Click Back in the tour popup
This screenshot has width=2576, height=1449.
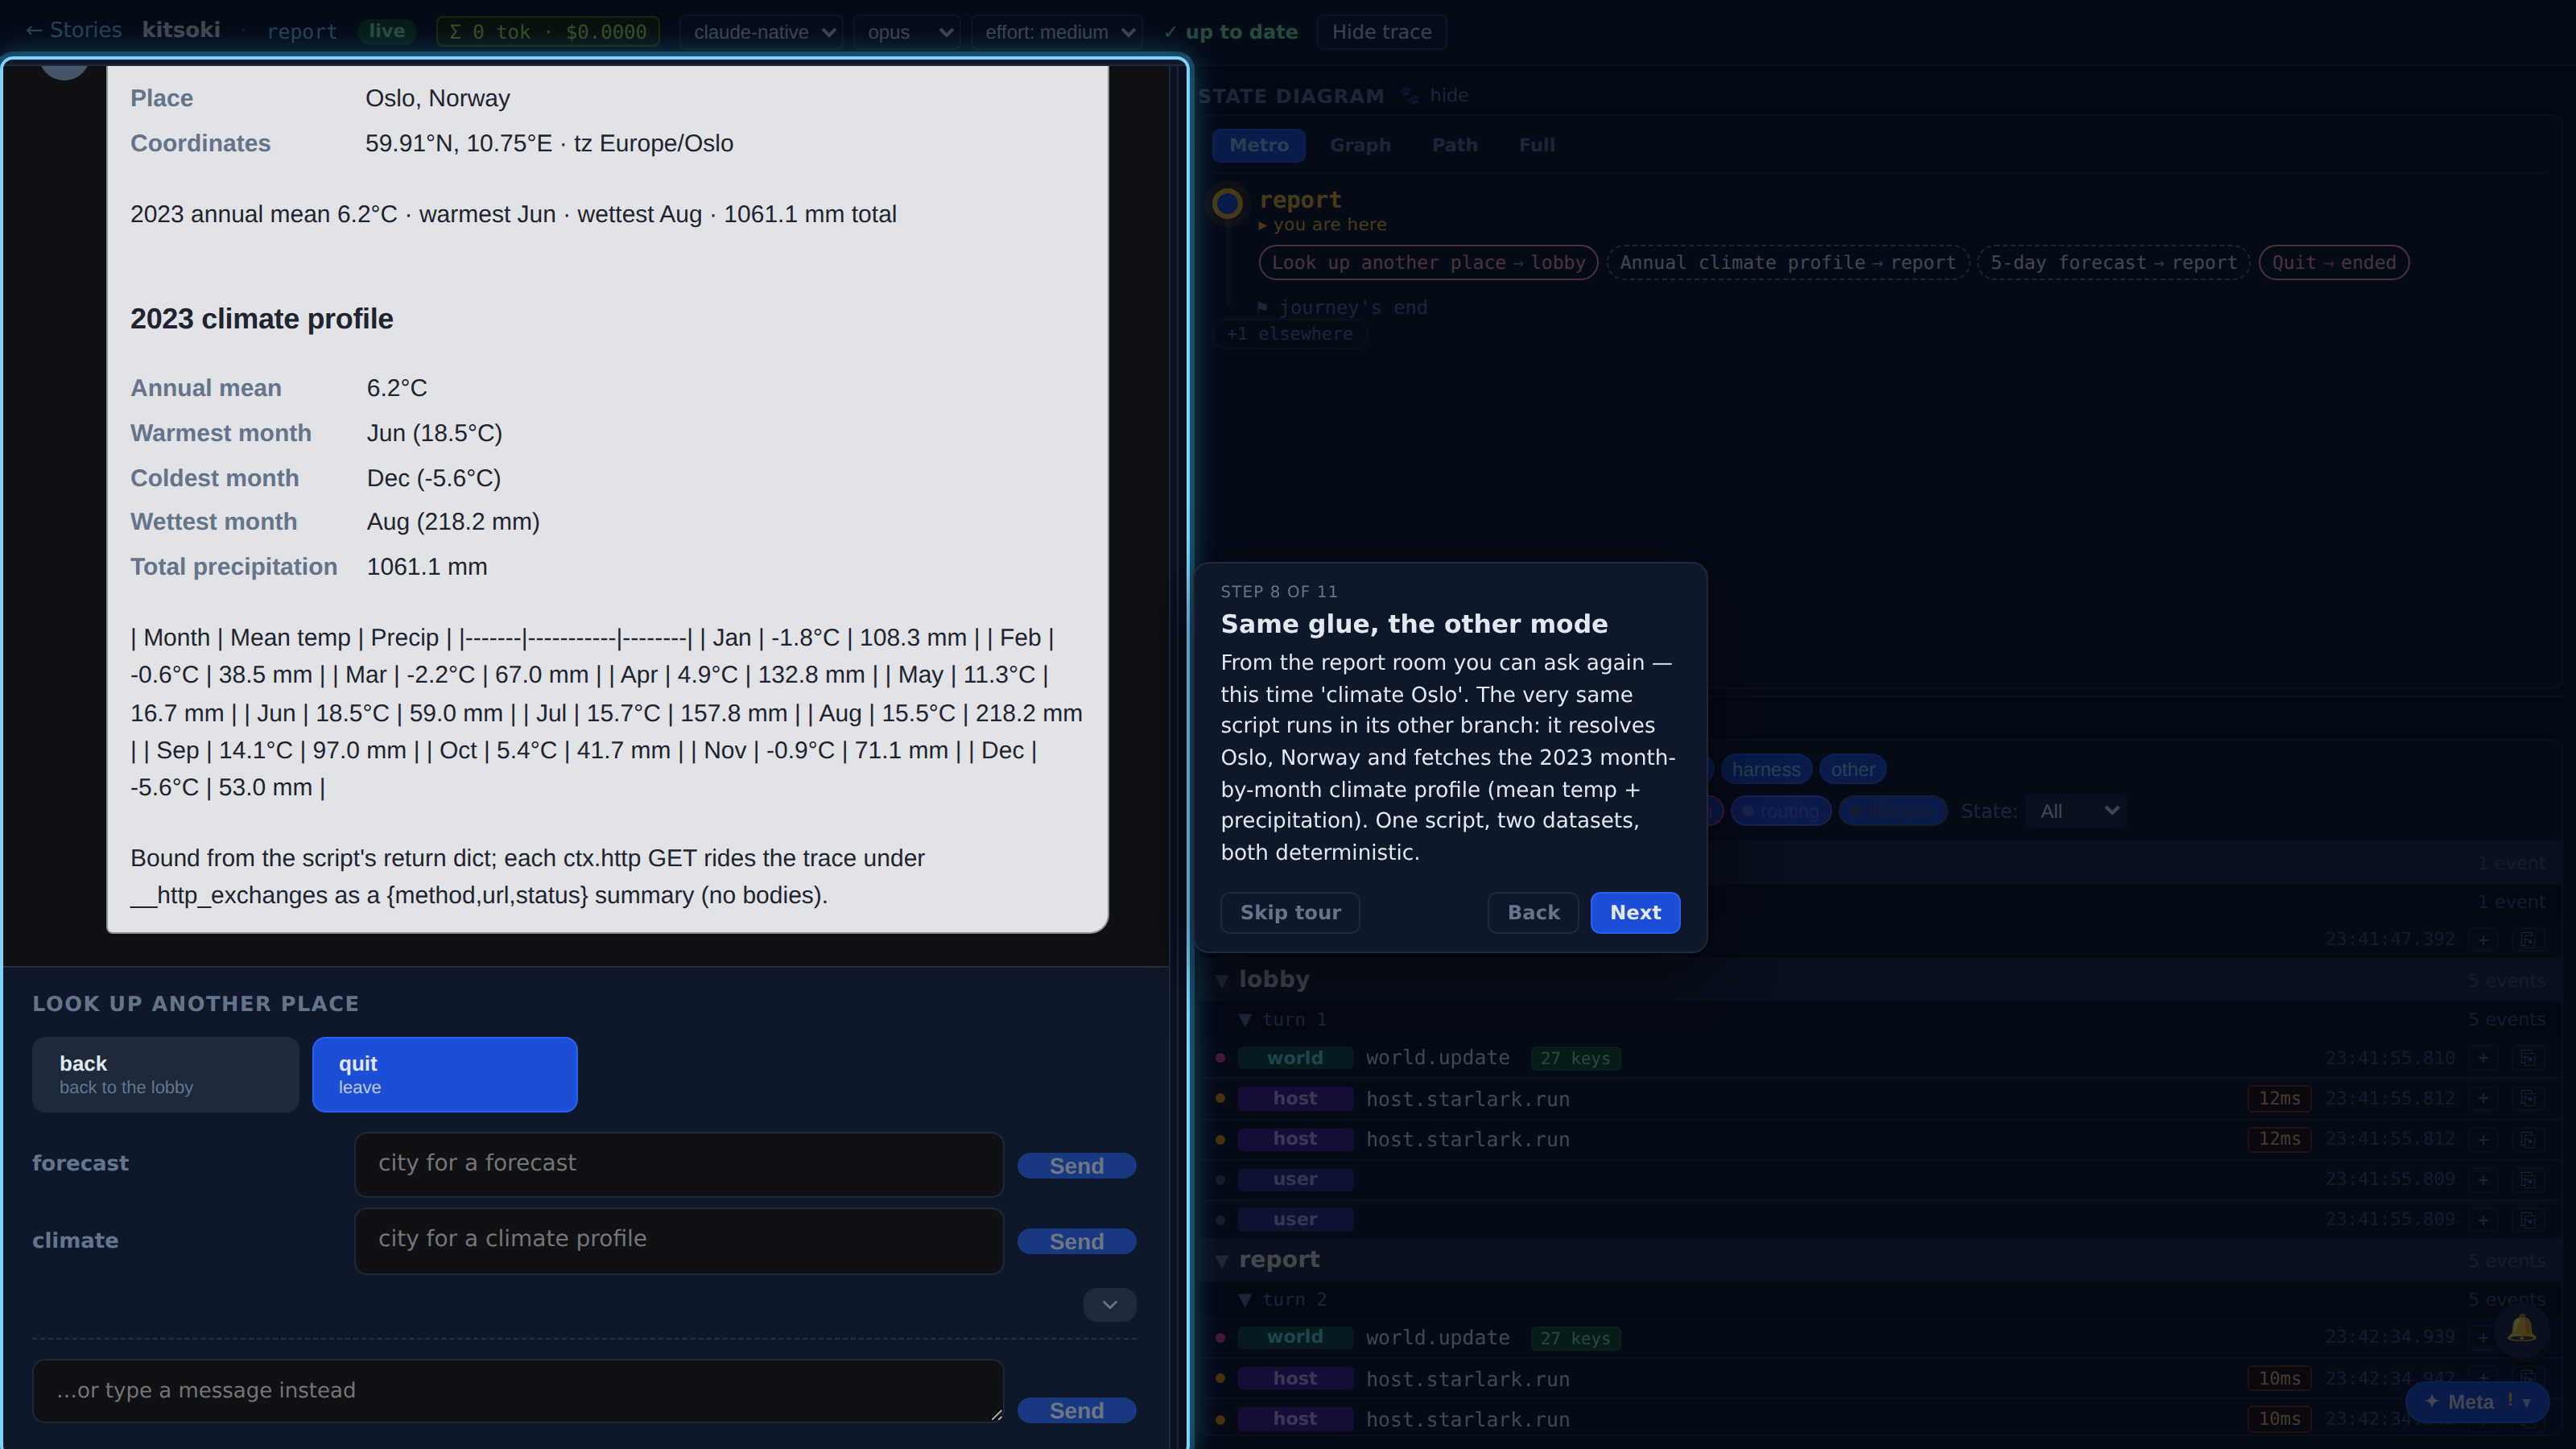tap(1533, 912)
